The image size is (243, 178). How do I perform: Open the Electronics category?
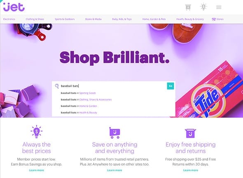tap(9, 19)
